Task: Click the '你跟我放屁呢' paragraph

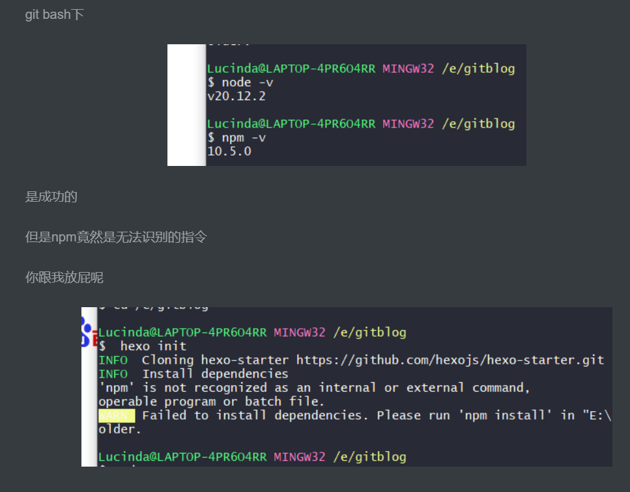Action: coord(64,277)
